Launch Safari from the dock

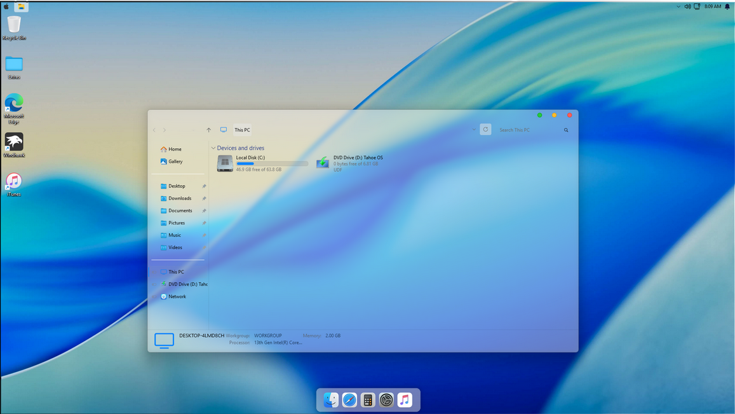(x=349, y=400)
